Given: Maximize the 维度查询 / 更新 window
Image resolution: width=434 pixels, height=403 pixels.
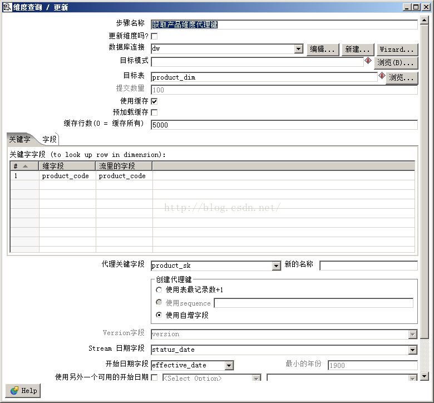Looking at the screenshot, I should (416, 7).
